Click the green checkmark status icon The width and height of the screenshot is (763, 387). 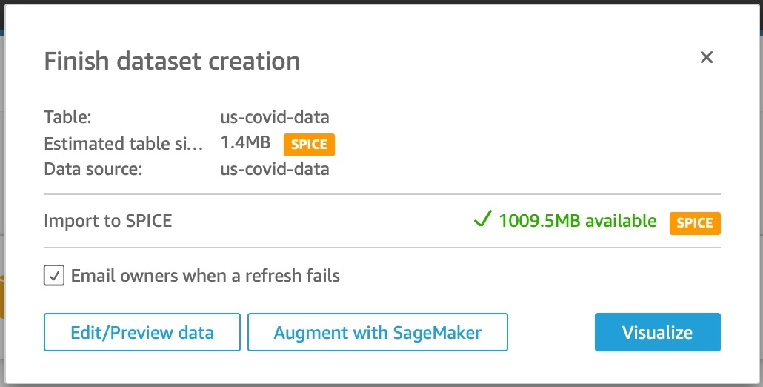483,220
